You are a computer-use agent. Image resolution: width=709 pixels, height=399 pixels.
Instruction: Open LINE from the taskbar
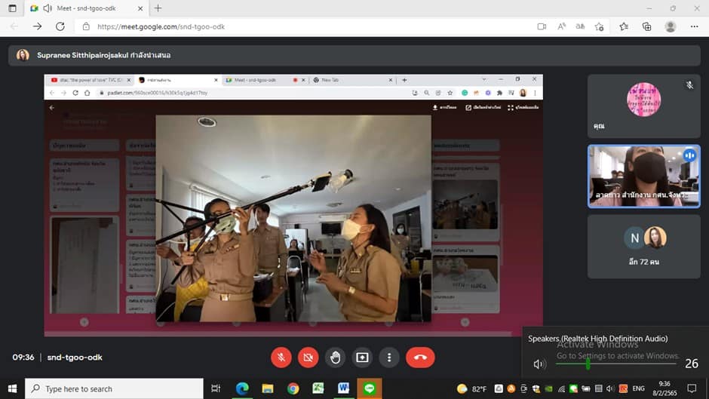370,388
